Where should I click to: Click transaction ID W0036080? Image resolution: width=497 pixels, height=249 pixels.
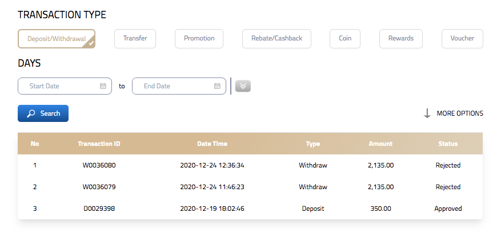tap(99, 165)
